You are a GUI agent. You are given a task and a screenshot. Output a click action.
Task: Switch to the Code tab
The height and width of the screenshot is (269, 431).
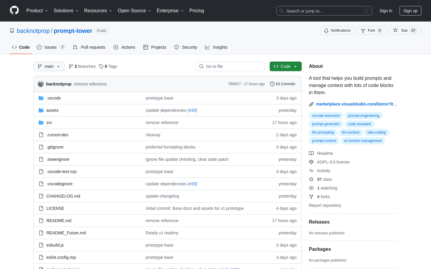[x=21, y=47]
